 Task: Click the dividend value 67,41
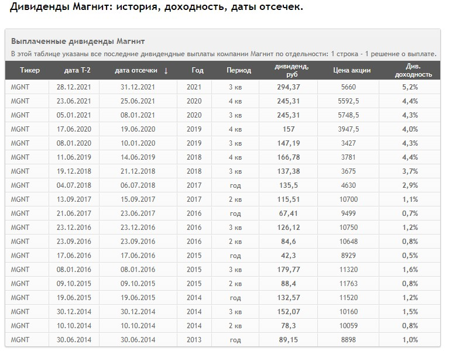click(289, 213)
